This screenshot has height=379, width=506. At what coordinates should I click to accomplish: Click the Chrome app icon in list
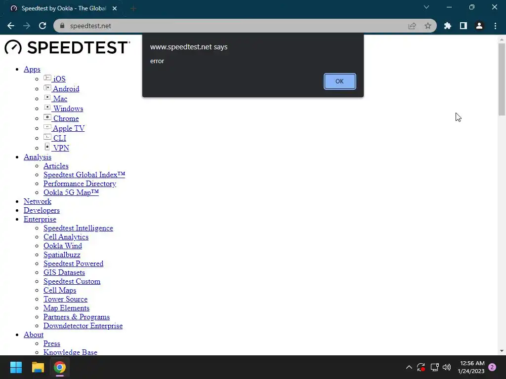[47, 117]
